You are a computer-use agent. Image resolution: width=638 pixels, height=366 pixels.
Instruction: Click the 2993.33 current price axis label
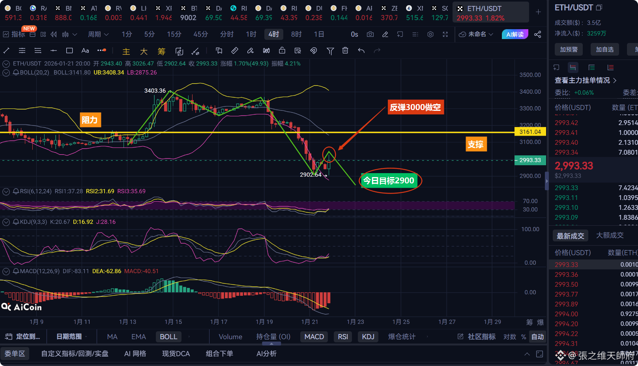530,160
